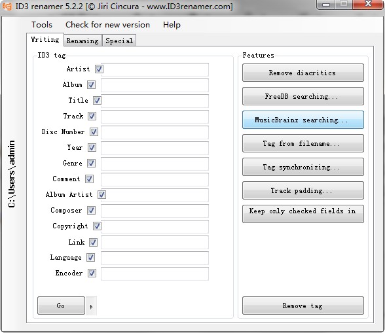Image resolution: width=385 pixels, height=333 pixels.
Task: Minimize the ID3 renamer window
Action: tap(326, 5)
